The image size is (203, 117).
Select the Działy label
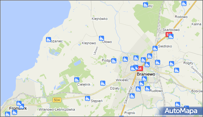click(x=115, y=88)
